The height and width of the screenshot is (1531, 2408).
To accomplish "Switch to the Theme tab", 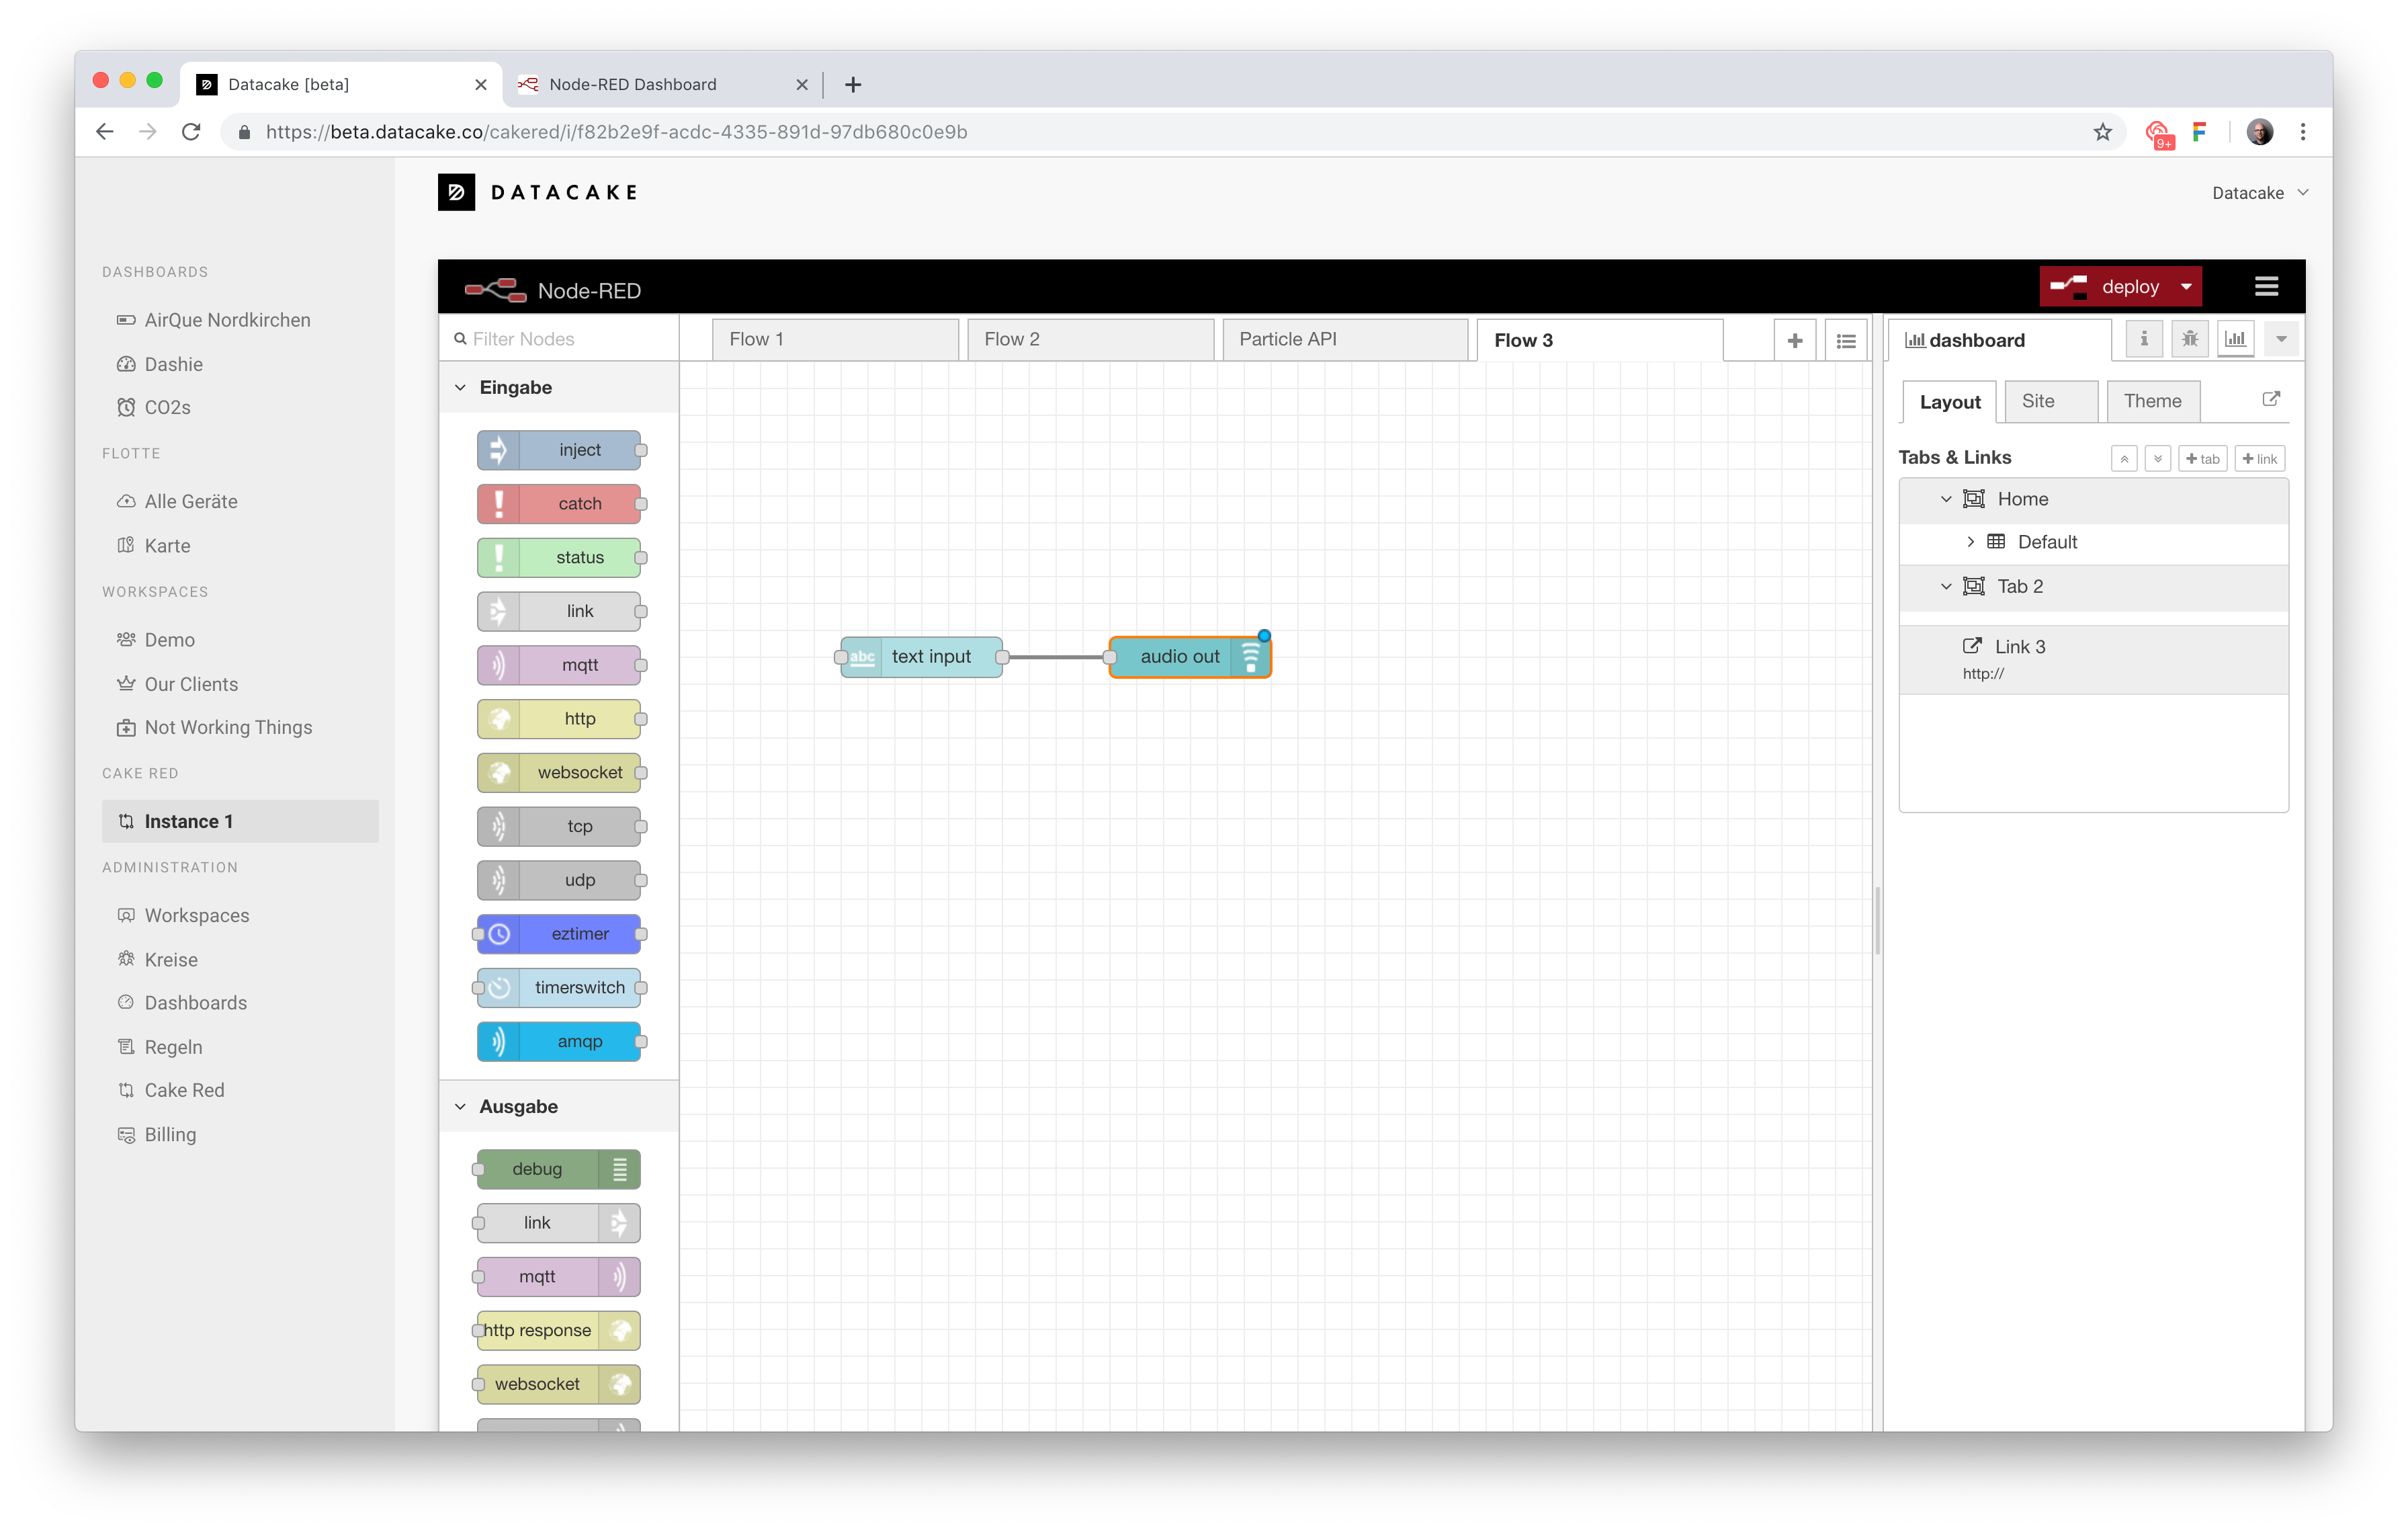I will coord(2152,400).
